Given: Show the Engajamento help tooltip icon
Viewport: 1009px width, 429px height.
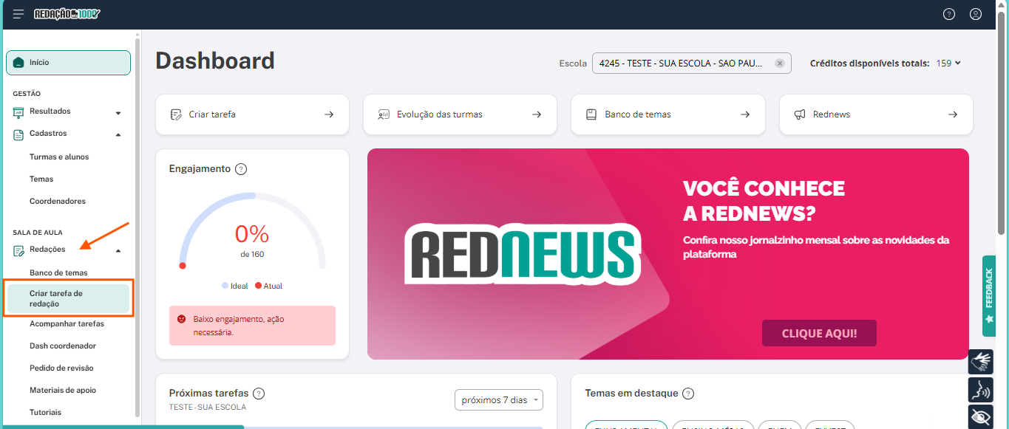Looking at the screenshot, I should tap(241, 169).
